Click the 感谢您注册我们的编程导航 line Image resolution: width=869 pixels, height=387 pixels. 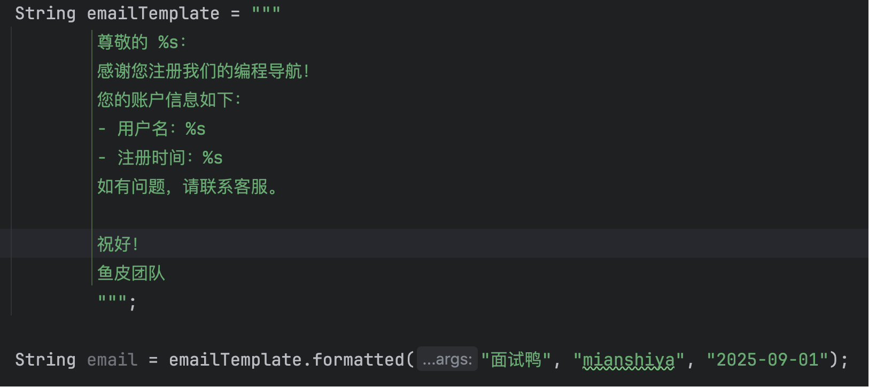point(203,71)
